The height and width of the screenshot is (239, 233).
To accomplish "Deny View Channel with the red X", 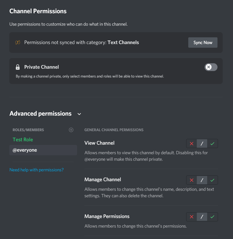I will [192, 143].
